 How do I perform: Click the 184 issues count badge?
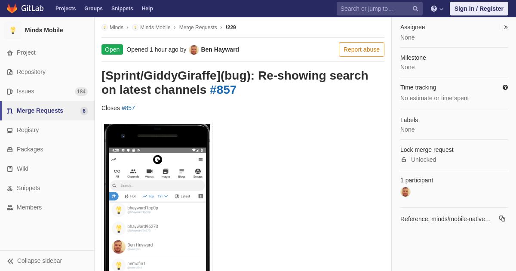(x=81, y=92)
